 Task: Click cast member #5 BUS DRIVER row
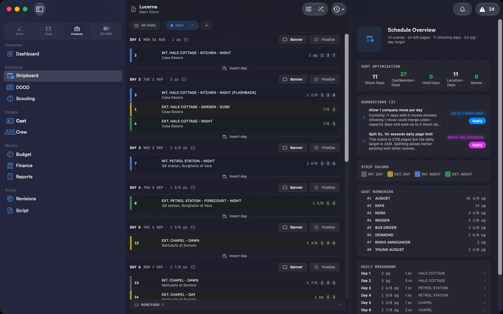click(423, 228)
